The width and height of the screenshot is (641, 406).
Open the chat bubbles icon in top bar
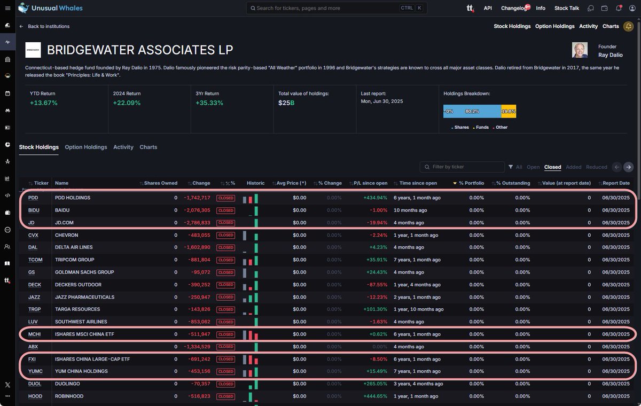591,8
